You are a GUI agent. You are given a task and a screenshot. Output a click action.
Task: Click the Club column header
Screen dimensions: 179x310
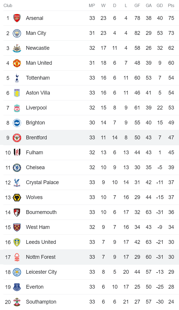pos(8,6)
